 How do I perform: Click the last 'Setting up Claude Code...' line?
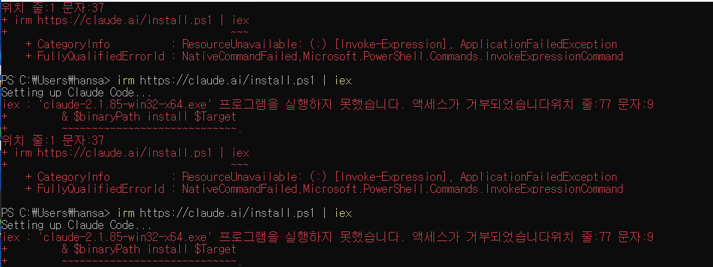[x=68, y=225]
